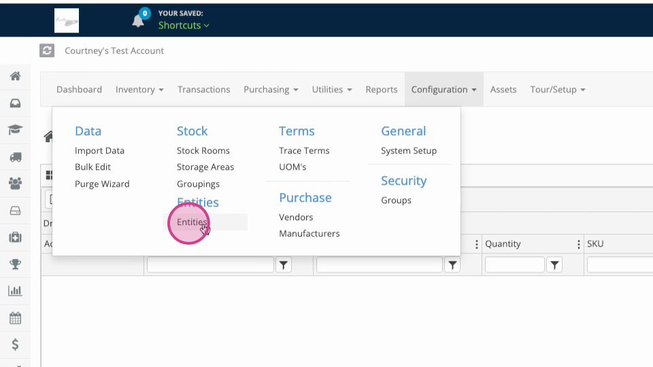This screenshot has height=367, width=653.
Task: Select Vendors under Purchase
Action: (x=296, y=217)
